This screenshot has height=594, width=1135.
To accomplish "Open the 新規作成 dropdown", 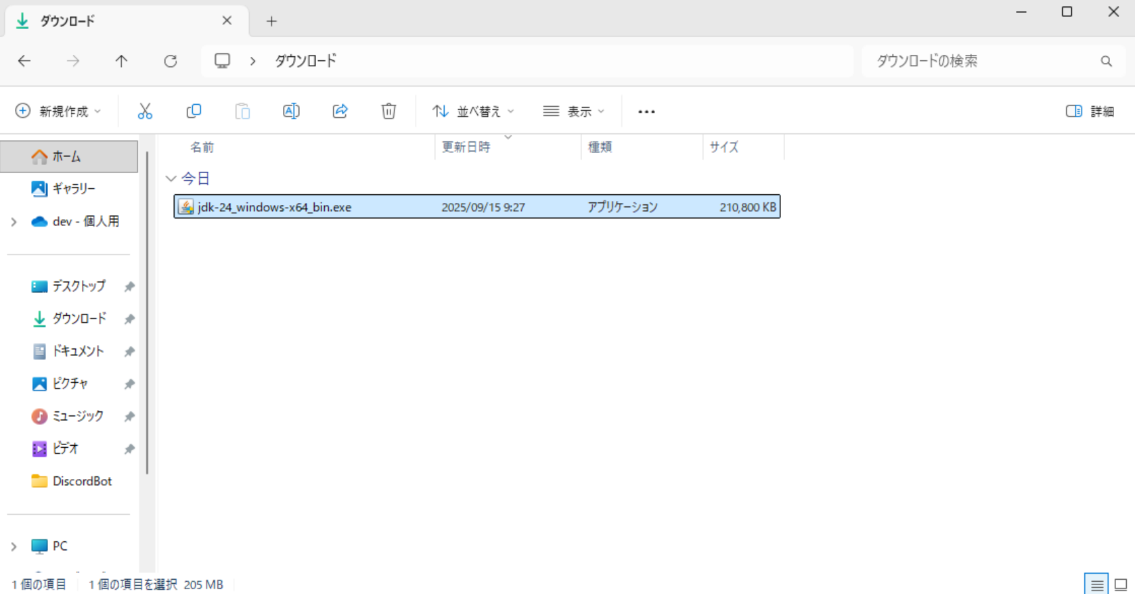I will pyautogui.click(x=59, y=111).
